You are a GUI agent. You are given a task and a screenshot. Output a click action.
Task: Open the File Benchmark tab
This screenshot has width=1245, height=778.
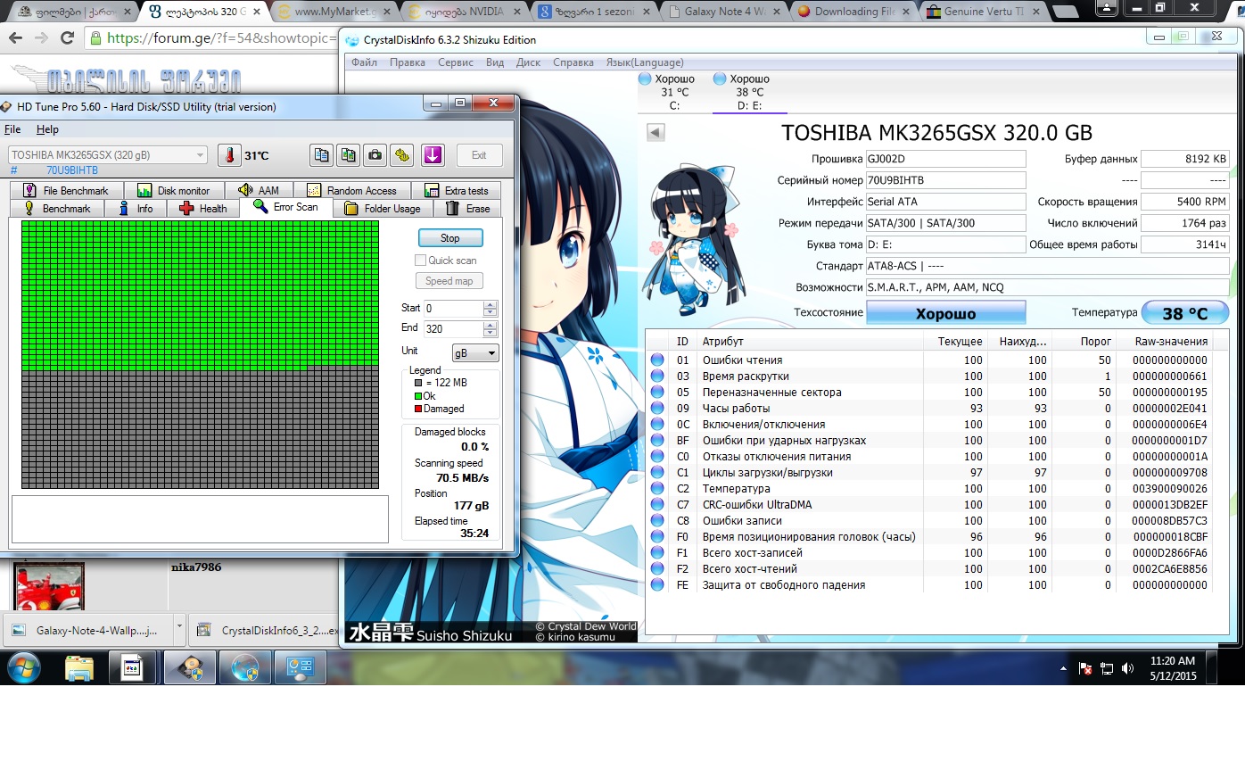pos(66,191)
